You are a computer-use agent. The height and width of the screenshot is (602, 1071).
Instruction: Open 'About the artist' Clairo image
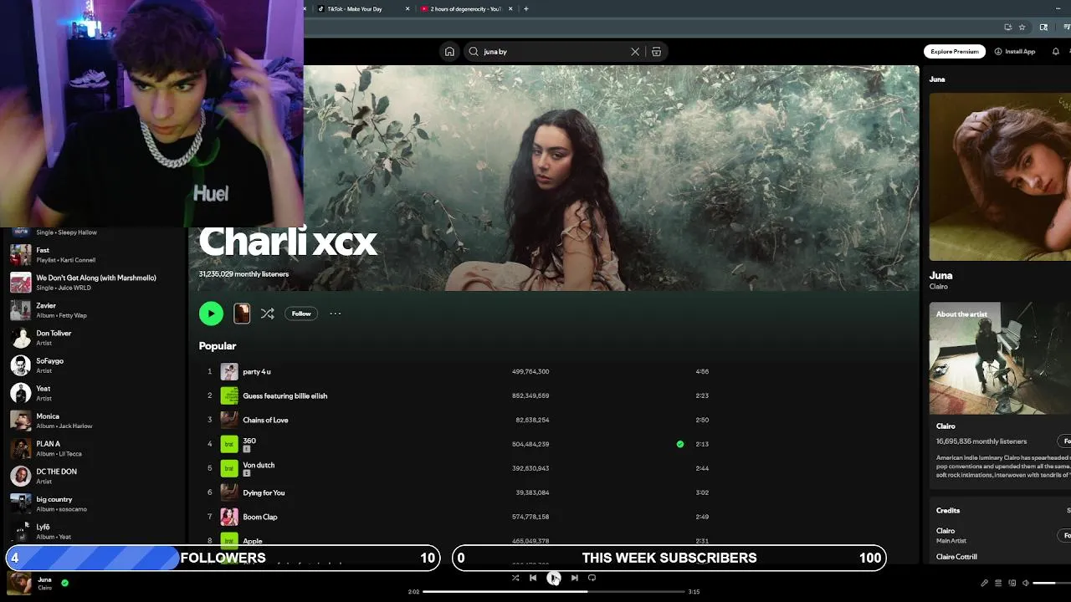click(x=1000, y=358)
